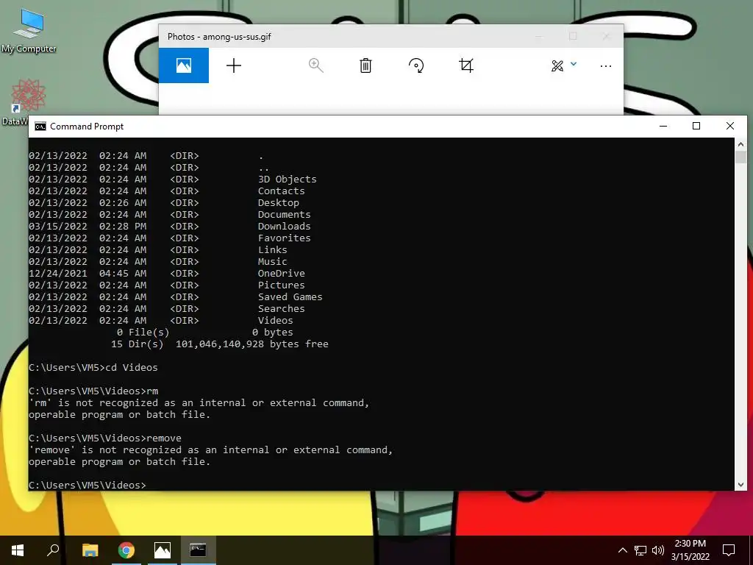This screenshot has width=753, height=565.
Task: Open the See more (...) menu in Photos
Action: 606,65
